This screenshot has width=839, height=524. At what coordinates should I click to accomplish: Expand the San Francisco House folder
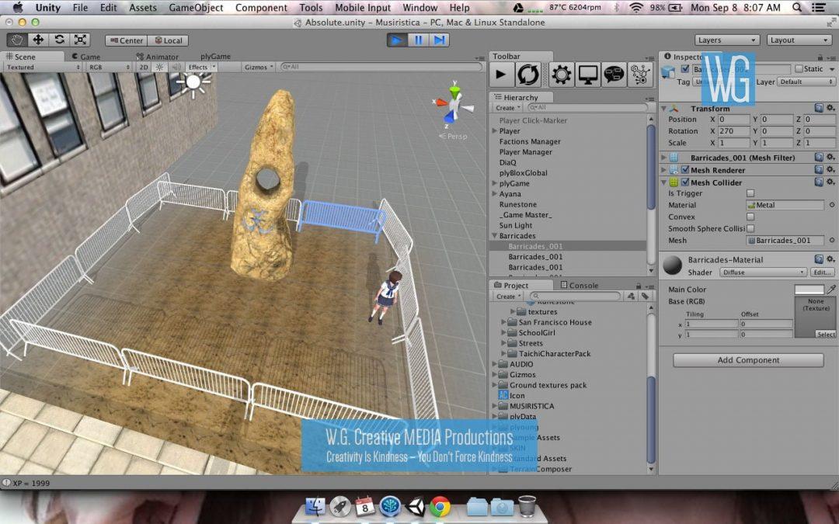point(503,322)
